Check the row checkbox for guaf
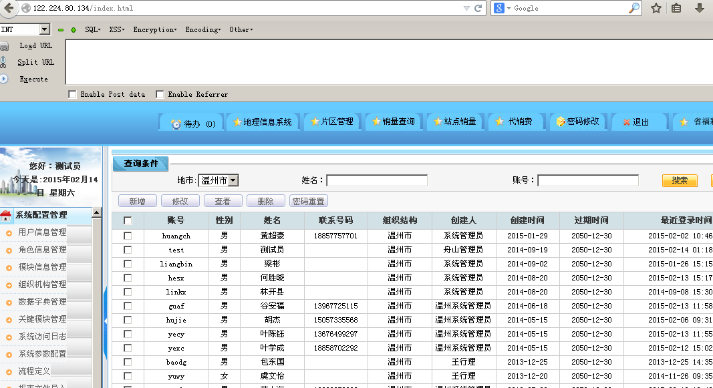 tap(128, 306)
